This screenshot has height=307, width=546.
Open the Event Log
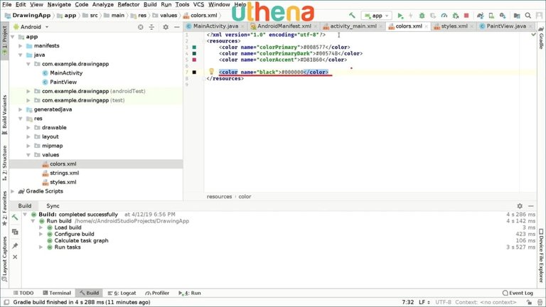pyautogui.click(x=517, y=293)
